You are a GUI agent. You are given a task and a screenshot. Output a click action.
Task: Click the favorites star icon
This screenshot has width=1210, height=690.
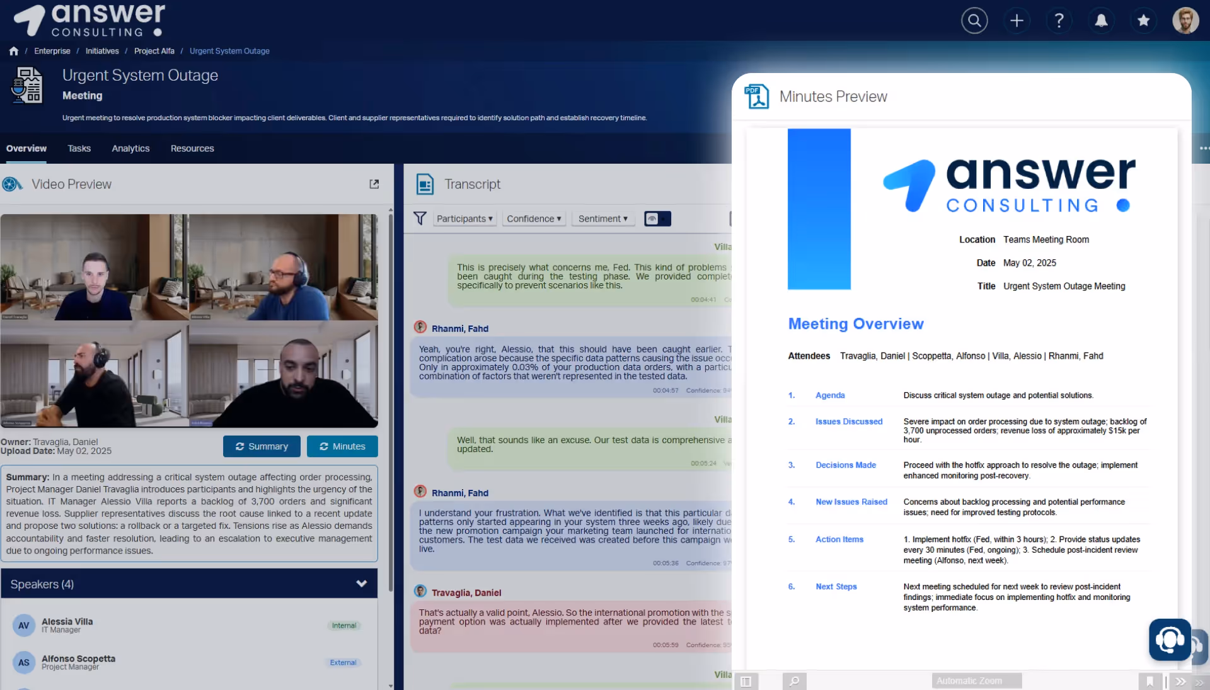(x=1143, y=21)
